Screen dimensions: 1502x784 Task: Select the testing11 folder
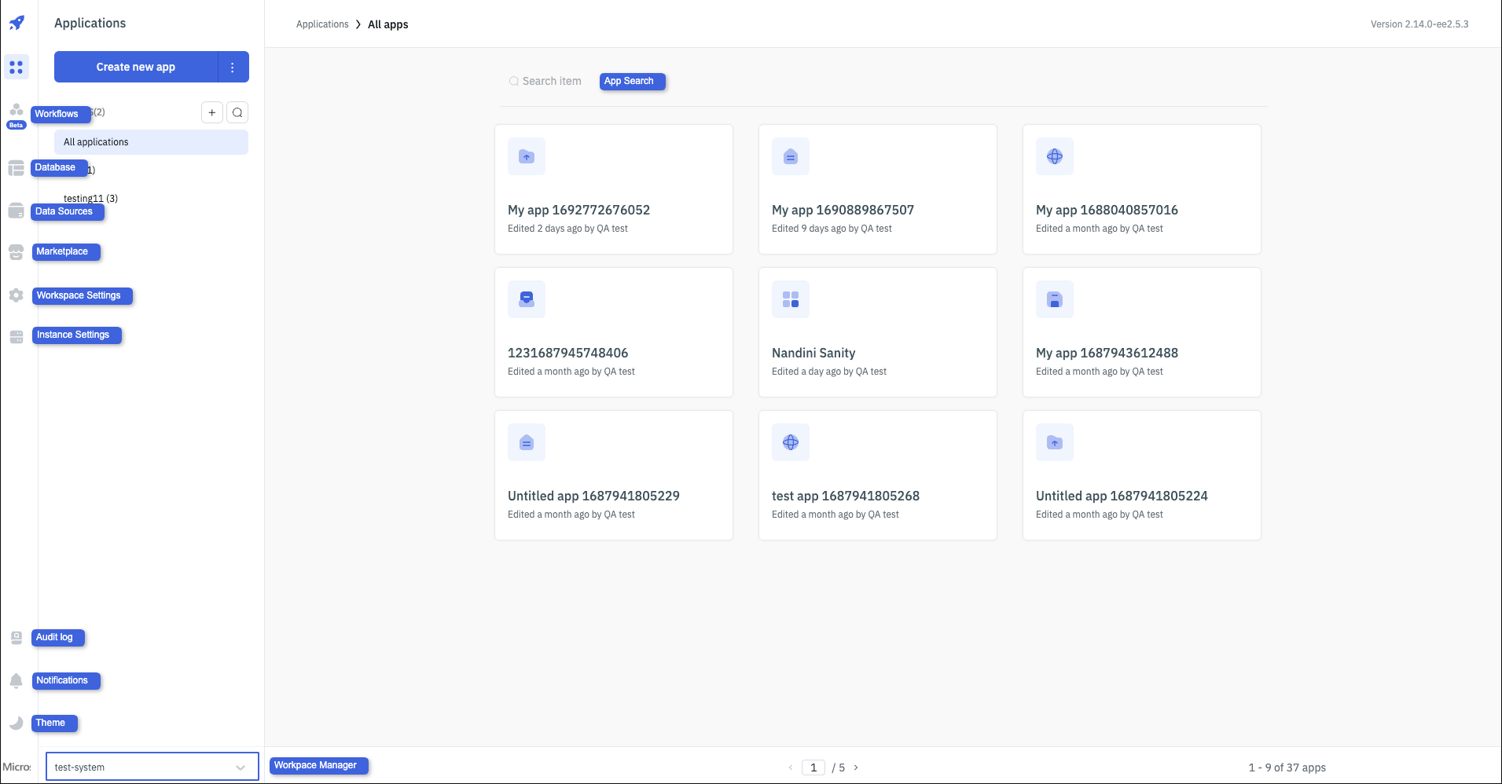[x=90, y=198]
